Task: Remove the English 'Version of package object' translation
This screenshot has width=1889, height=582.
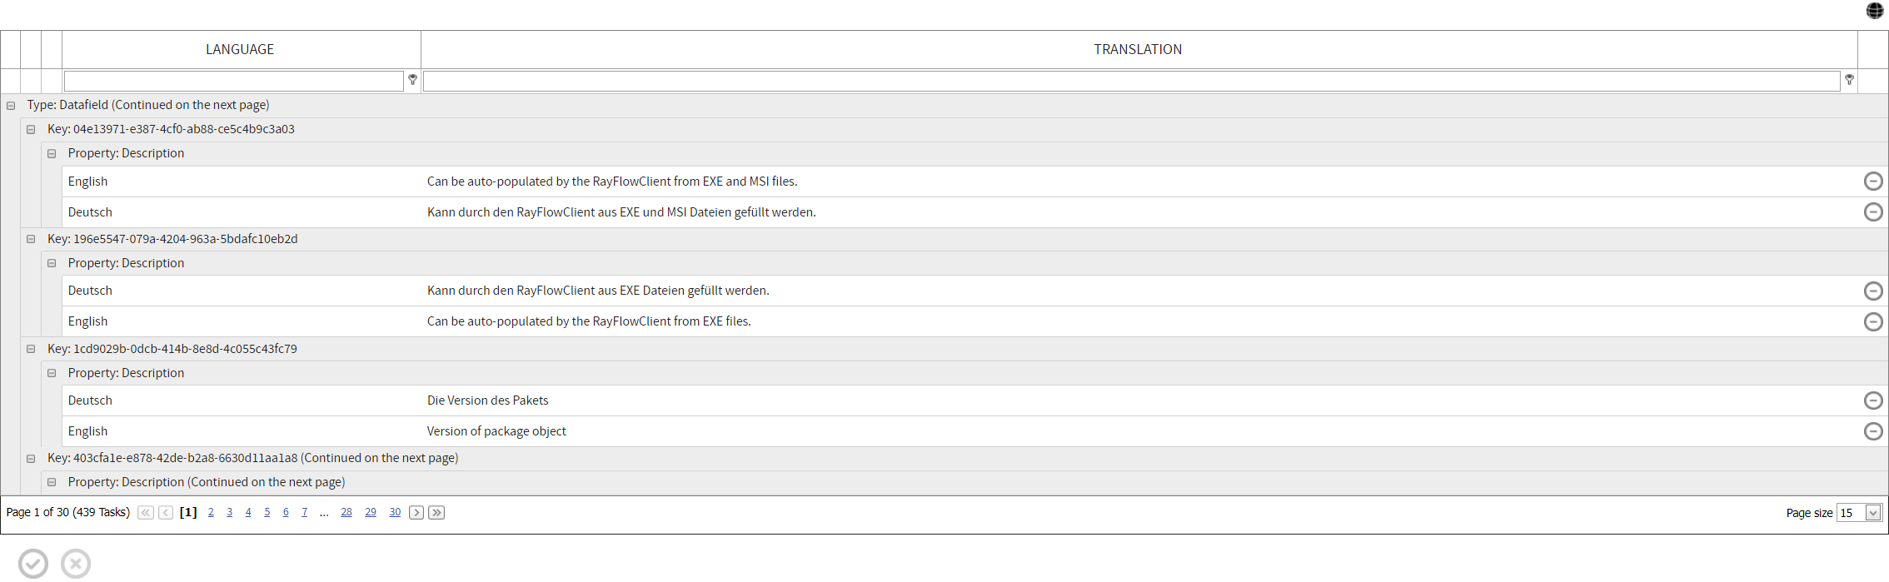Action: coord(1875,431)
